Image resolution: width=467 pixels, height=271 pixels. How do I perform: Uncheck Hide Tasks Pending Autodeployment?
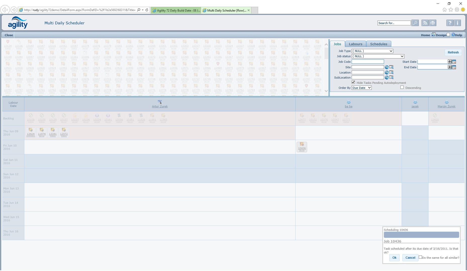[353, 82]
